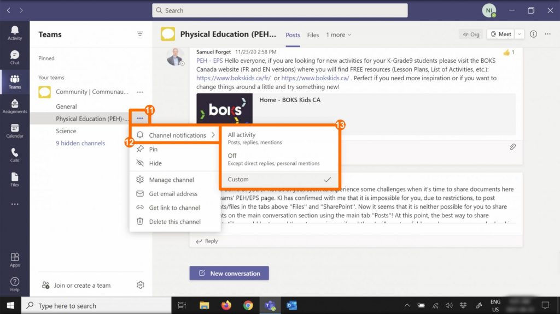This screenshot has width=560, height=314.
Task: Open Windows notification center icon
Action: pyautogui.click(x=545, y=305)
